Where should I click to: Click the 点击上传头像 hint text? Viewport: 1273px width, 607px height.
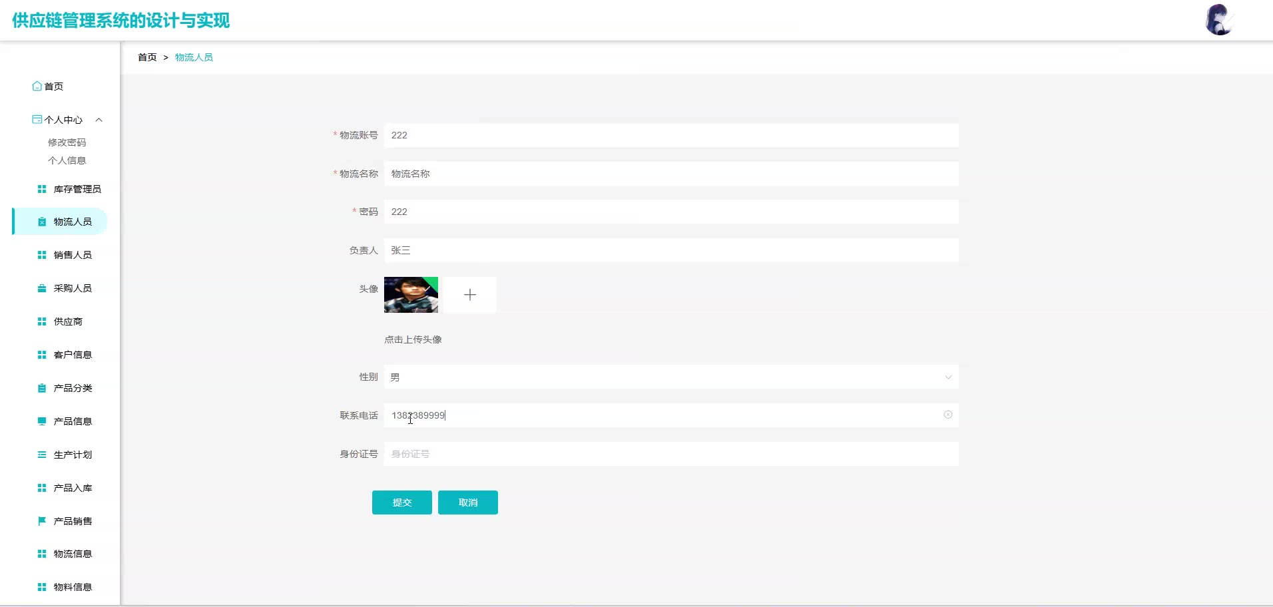413,339
